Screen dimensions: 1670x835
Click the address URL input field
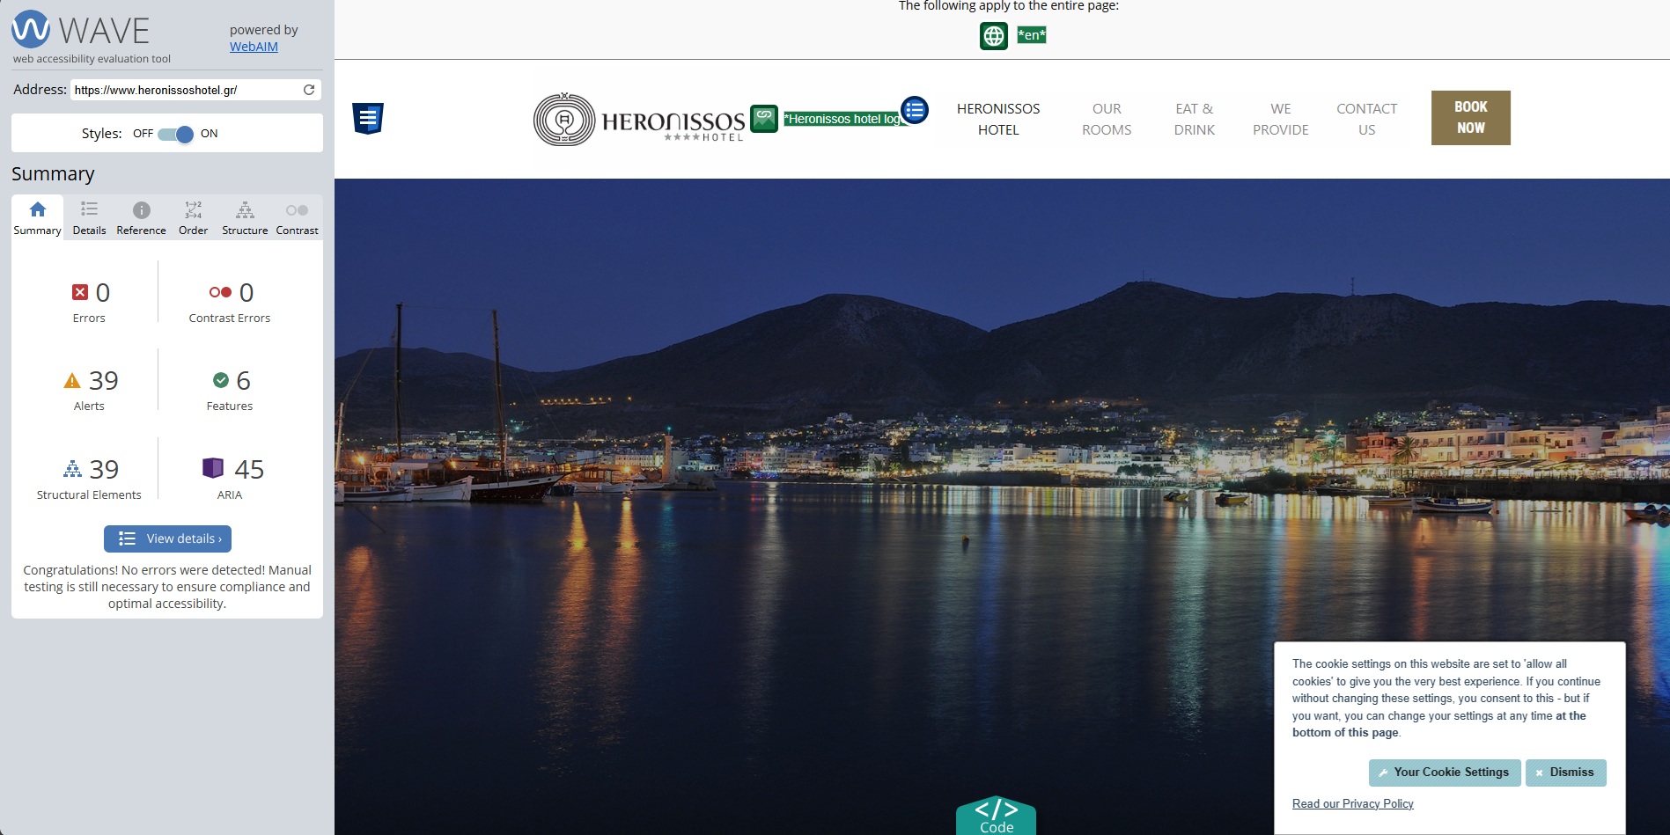tap(186, 90)
